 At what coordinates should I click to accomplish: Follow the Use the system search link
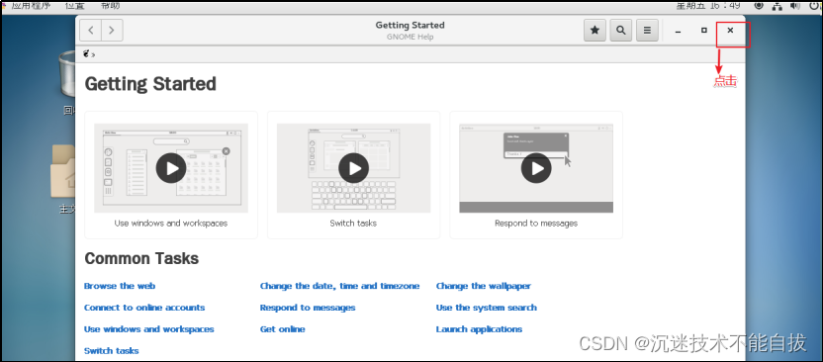pos(487,308)
